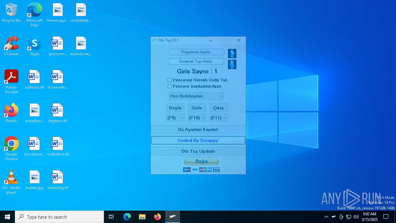The image size is (396, 223).
Task: Show hidden system tray icons
Action: (x=326, y=217)
